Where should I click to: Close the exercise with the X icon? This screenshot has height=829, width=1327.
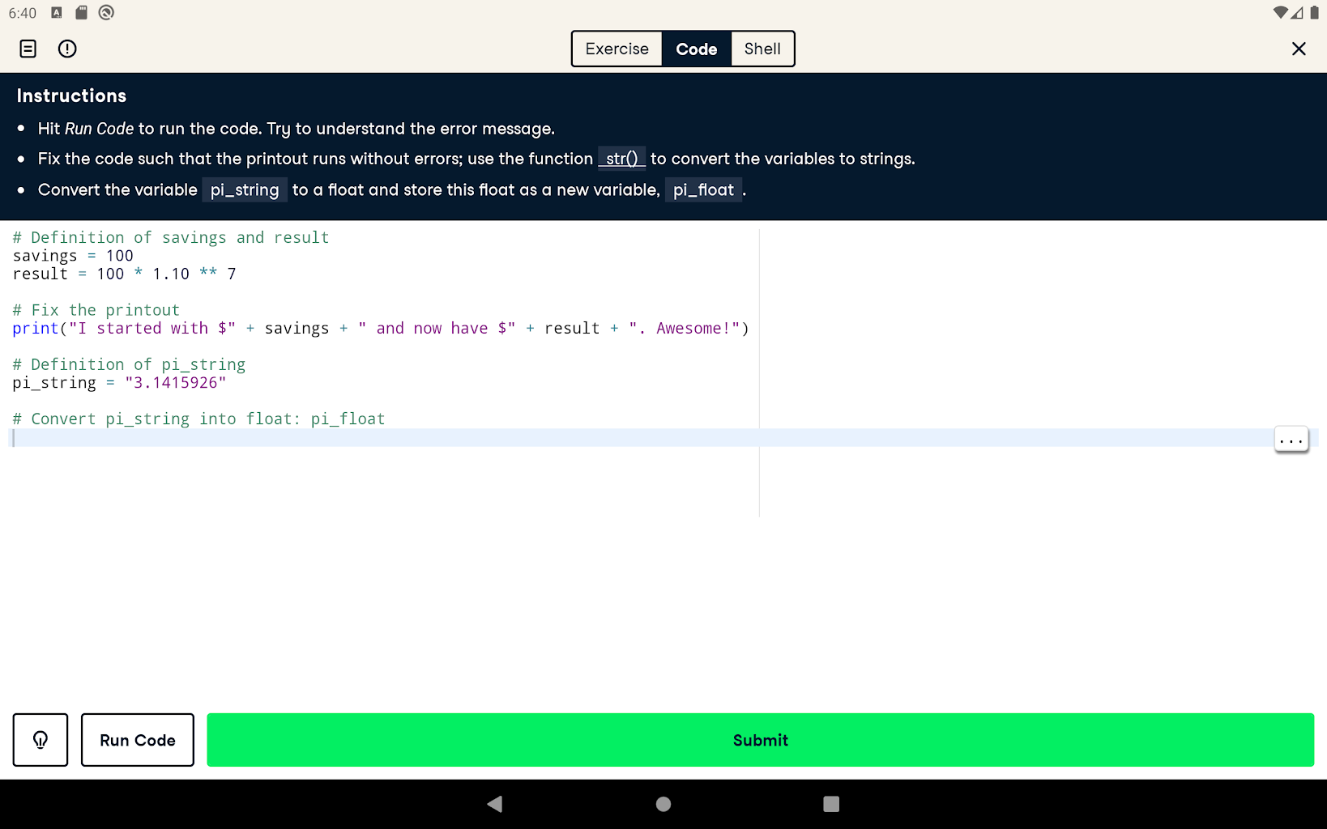(1299, 49)
